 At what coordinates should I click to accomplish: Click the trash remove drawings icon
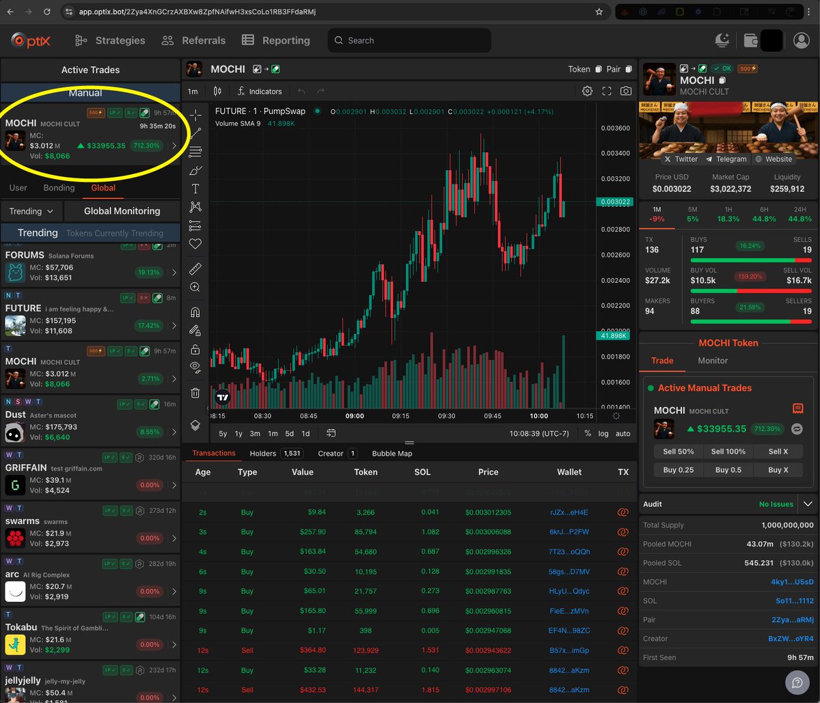(x=195, y=393)
